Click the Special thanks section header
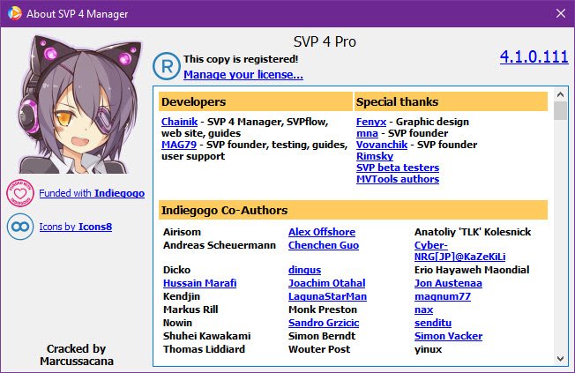575x373 pixels. (451, 101)
